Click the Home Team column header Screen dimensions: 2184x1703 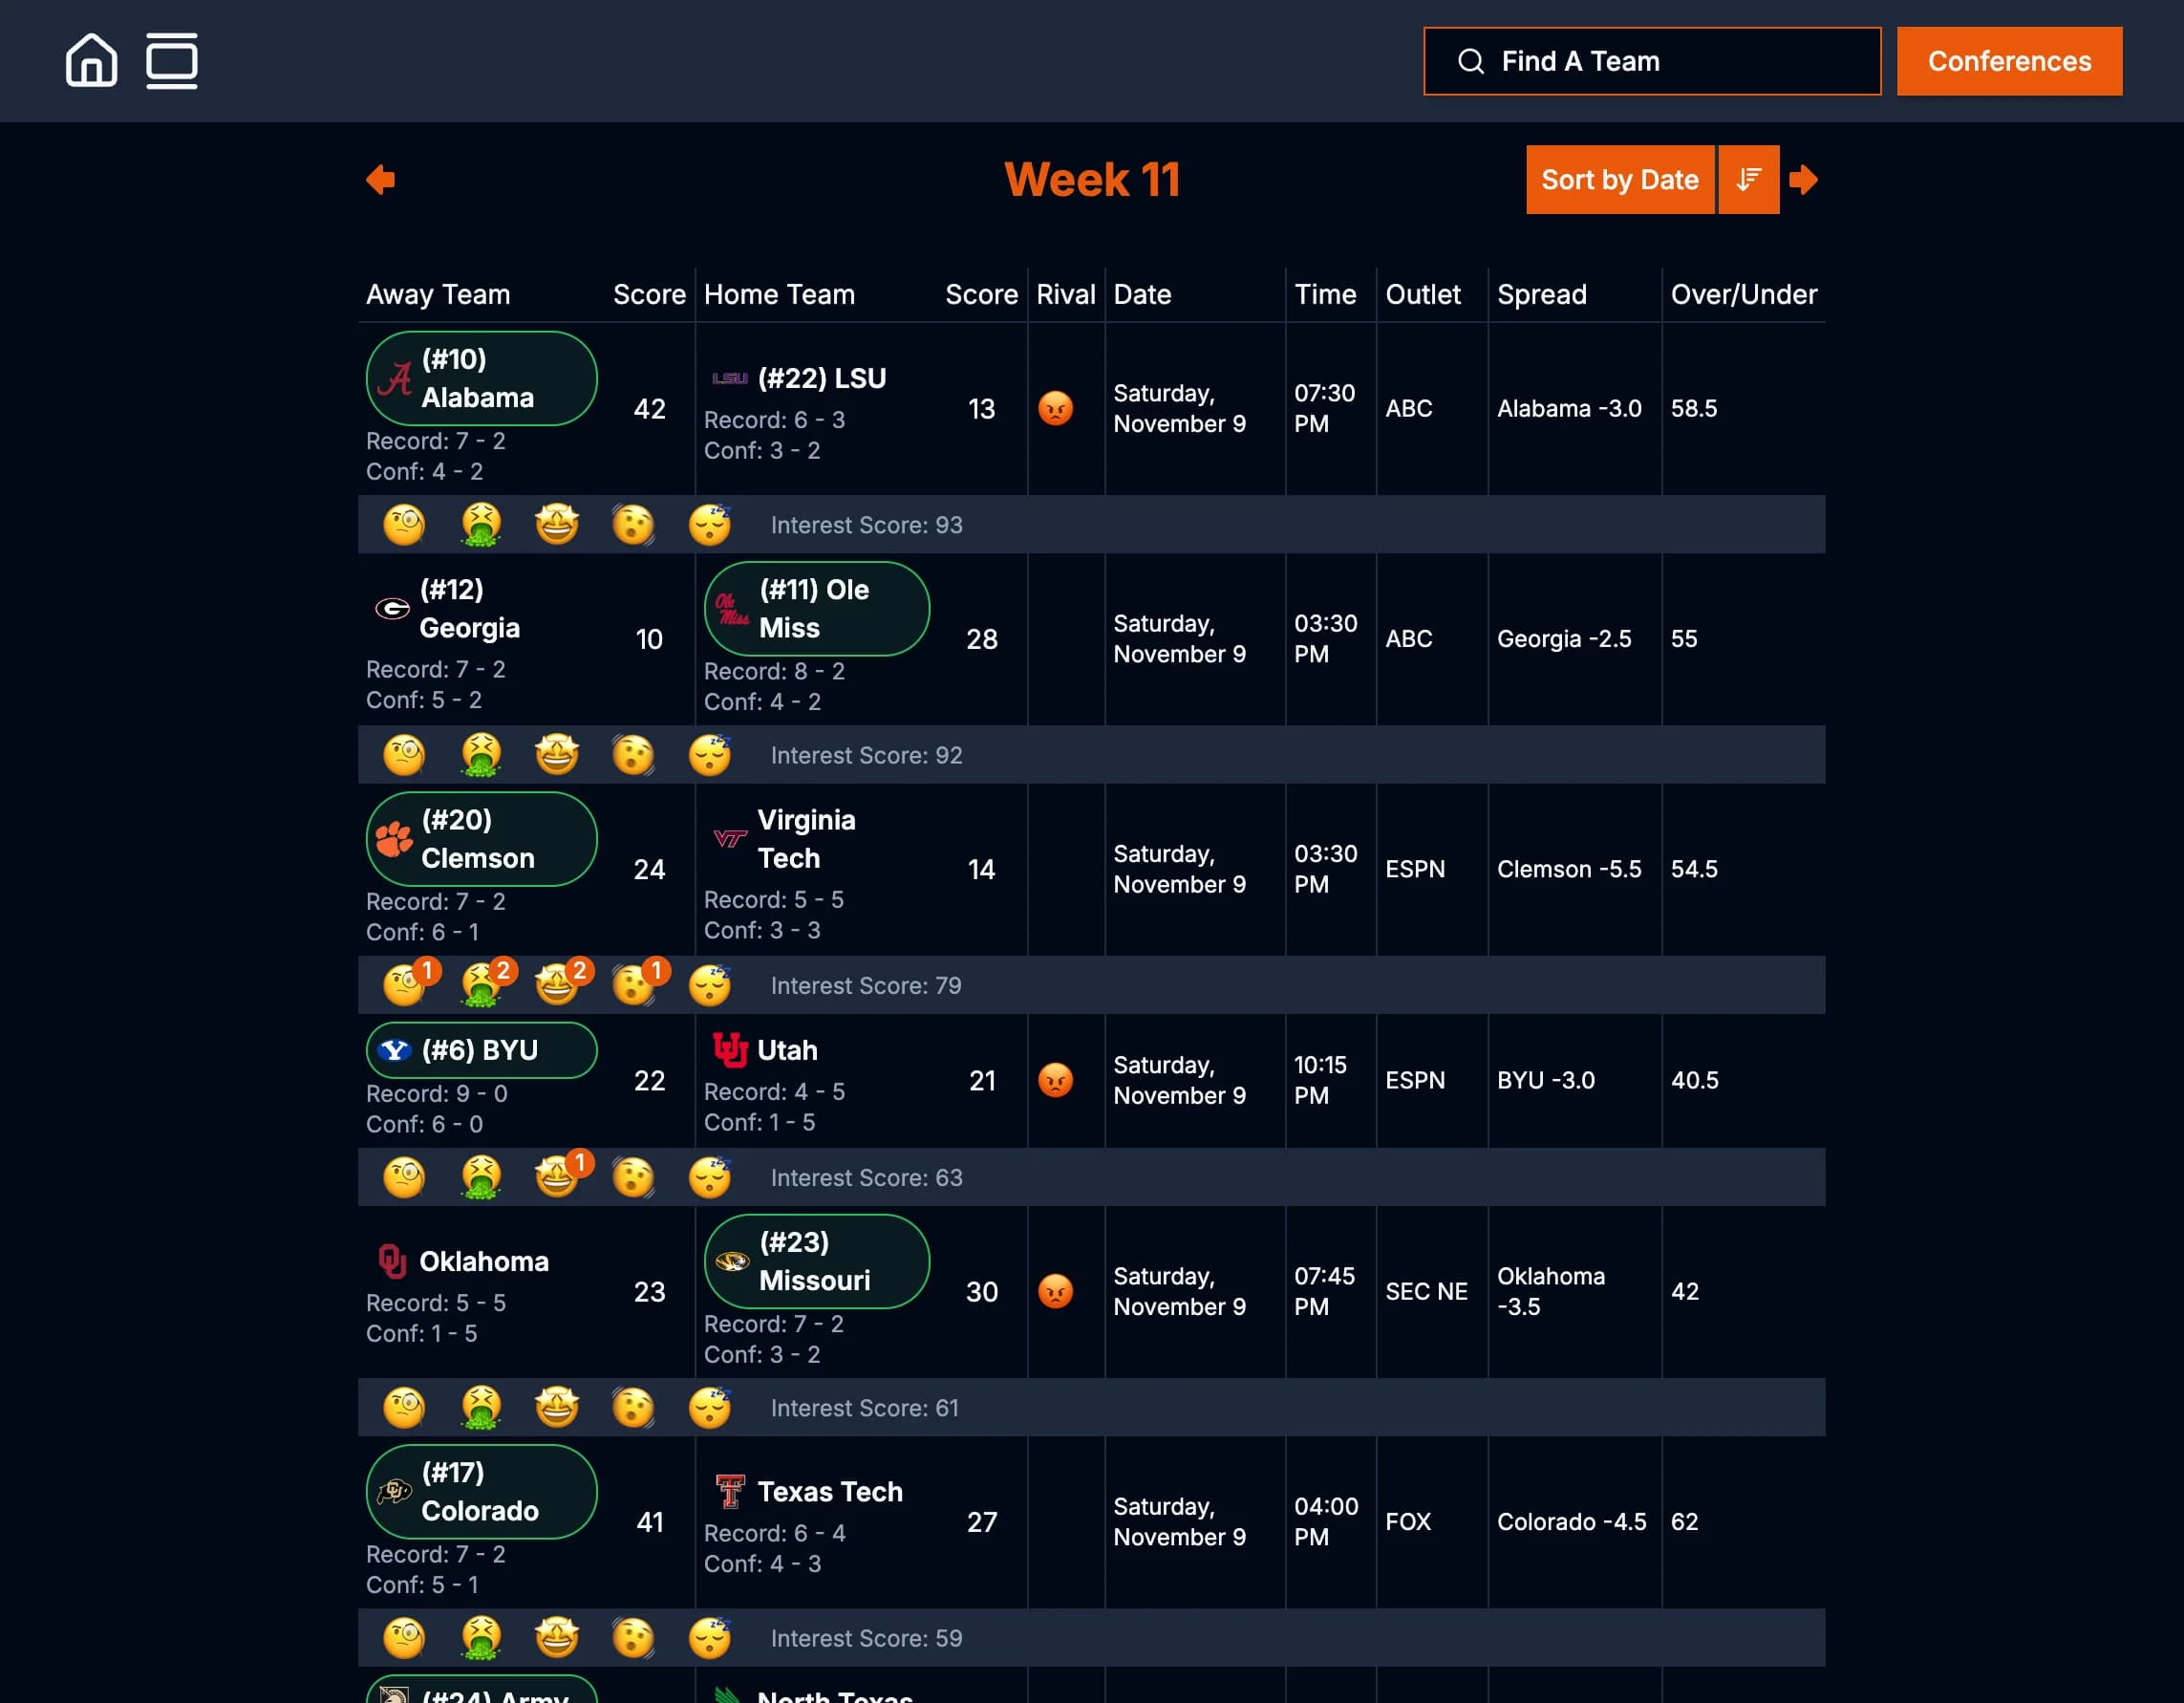point(779,294)
